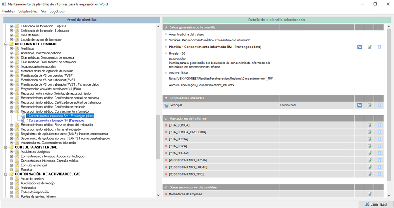
Task: Click the Árbol de plantillas panel header
Action: click(82, 20)
